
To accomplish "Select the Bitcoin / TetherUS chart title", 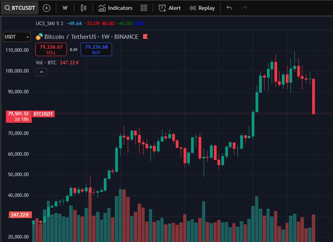I will pyautogui.click(x=91, y=36).
